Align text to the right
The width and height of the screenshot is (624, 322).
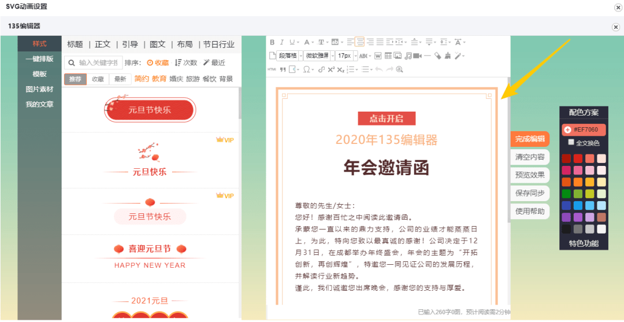370,42
